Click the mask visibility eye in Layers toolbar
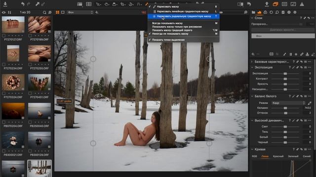 [271, 54]
